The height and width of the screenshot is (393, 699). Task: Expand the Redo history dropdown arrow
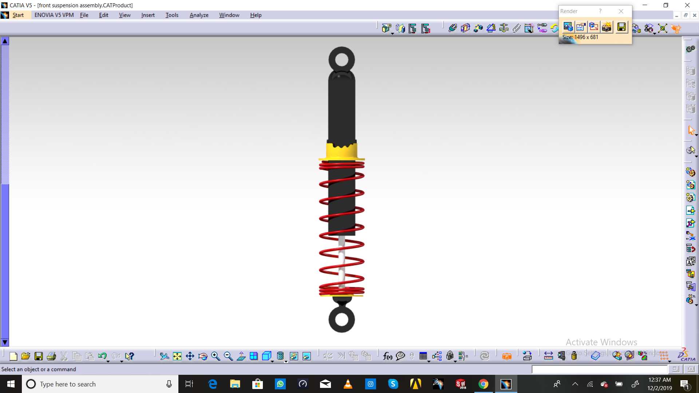pos(122,361)
